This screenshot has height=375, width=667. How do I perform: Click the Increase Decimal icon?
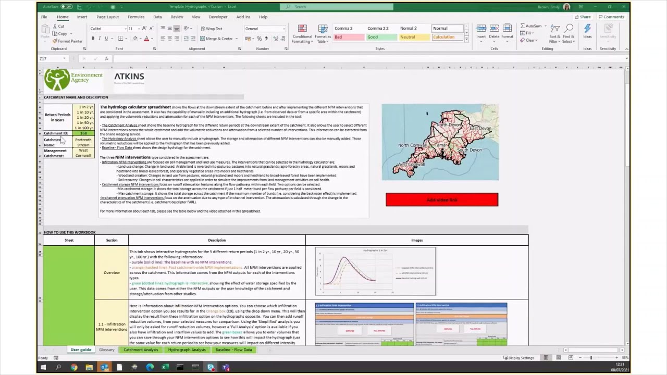(275, 39)
